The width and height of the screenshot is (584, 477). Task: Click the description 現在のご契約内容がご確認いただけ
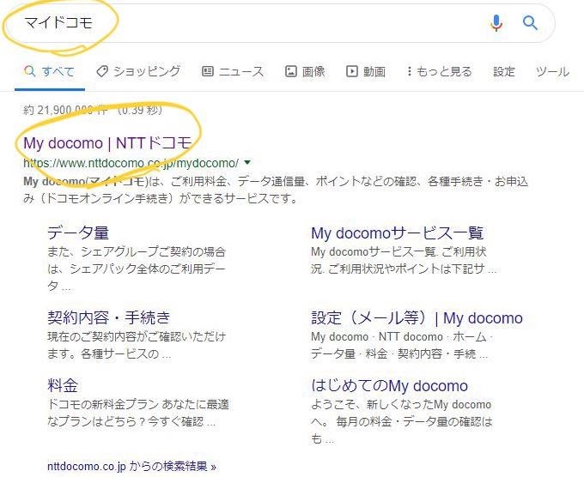tap(137, 345)
